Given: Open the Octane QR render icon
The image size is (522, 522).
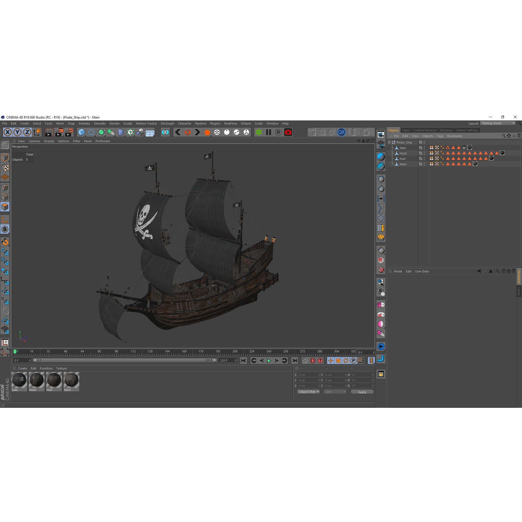Looking at the screenshot, I should click(341, 132).
